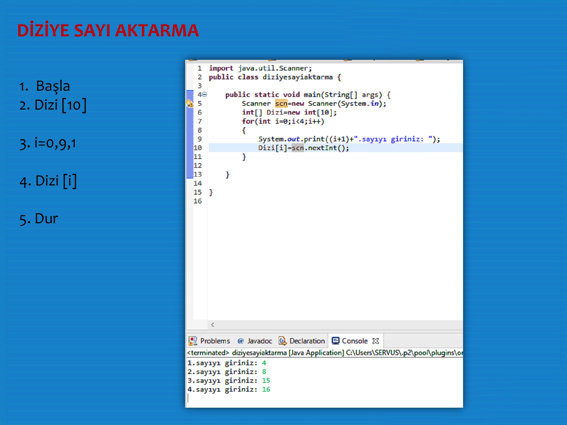567x425 pixels.
Task: Click the class name diziyesayiaktarma in the code
Action: tap(297, 77)
